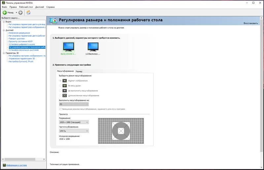
Task: Click the NVIDIA app icon in title bar
Action: [3, 3]
